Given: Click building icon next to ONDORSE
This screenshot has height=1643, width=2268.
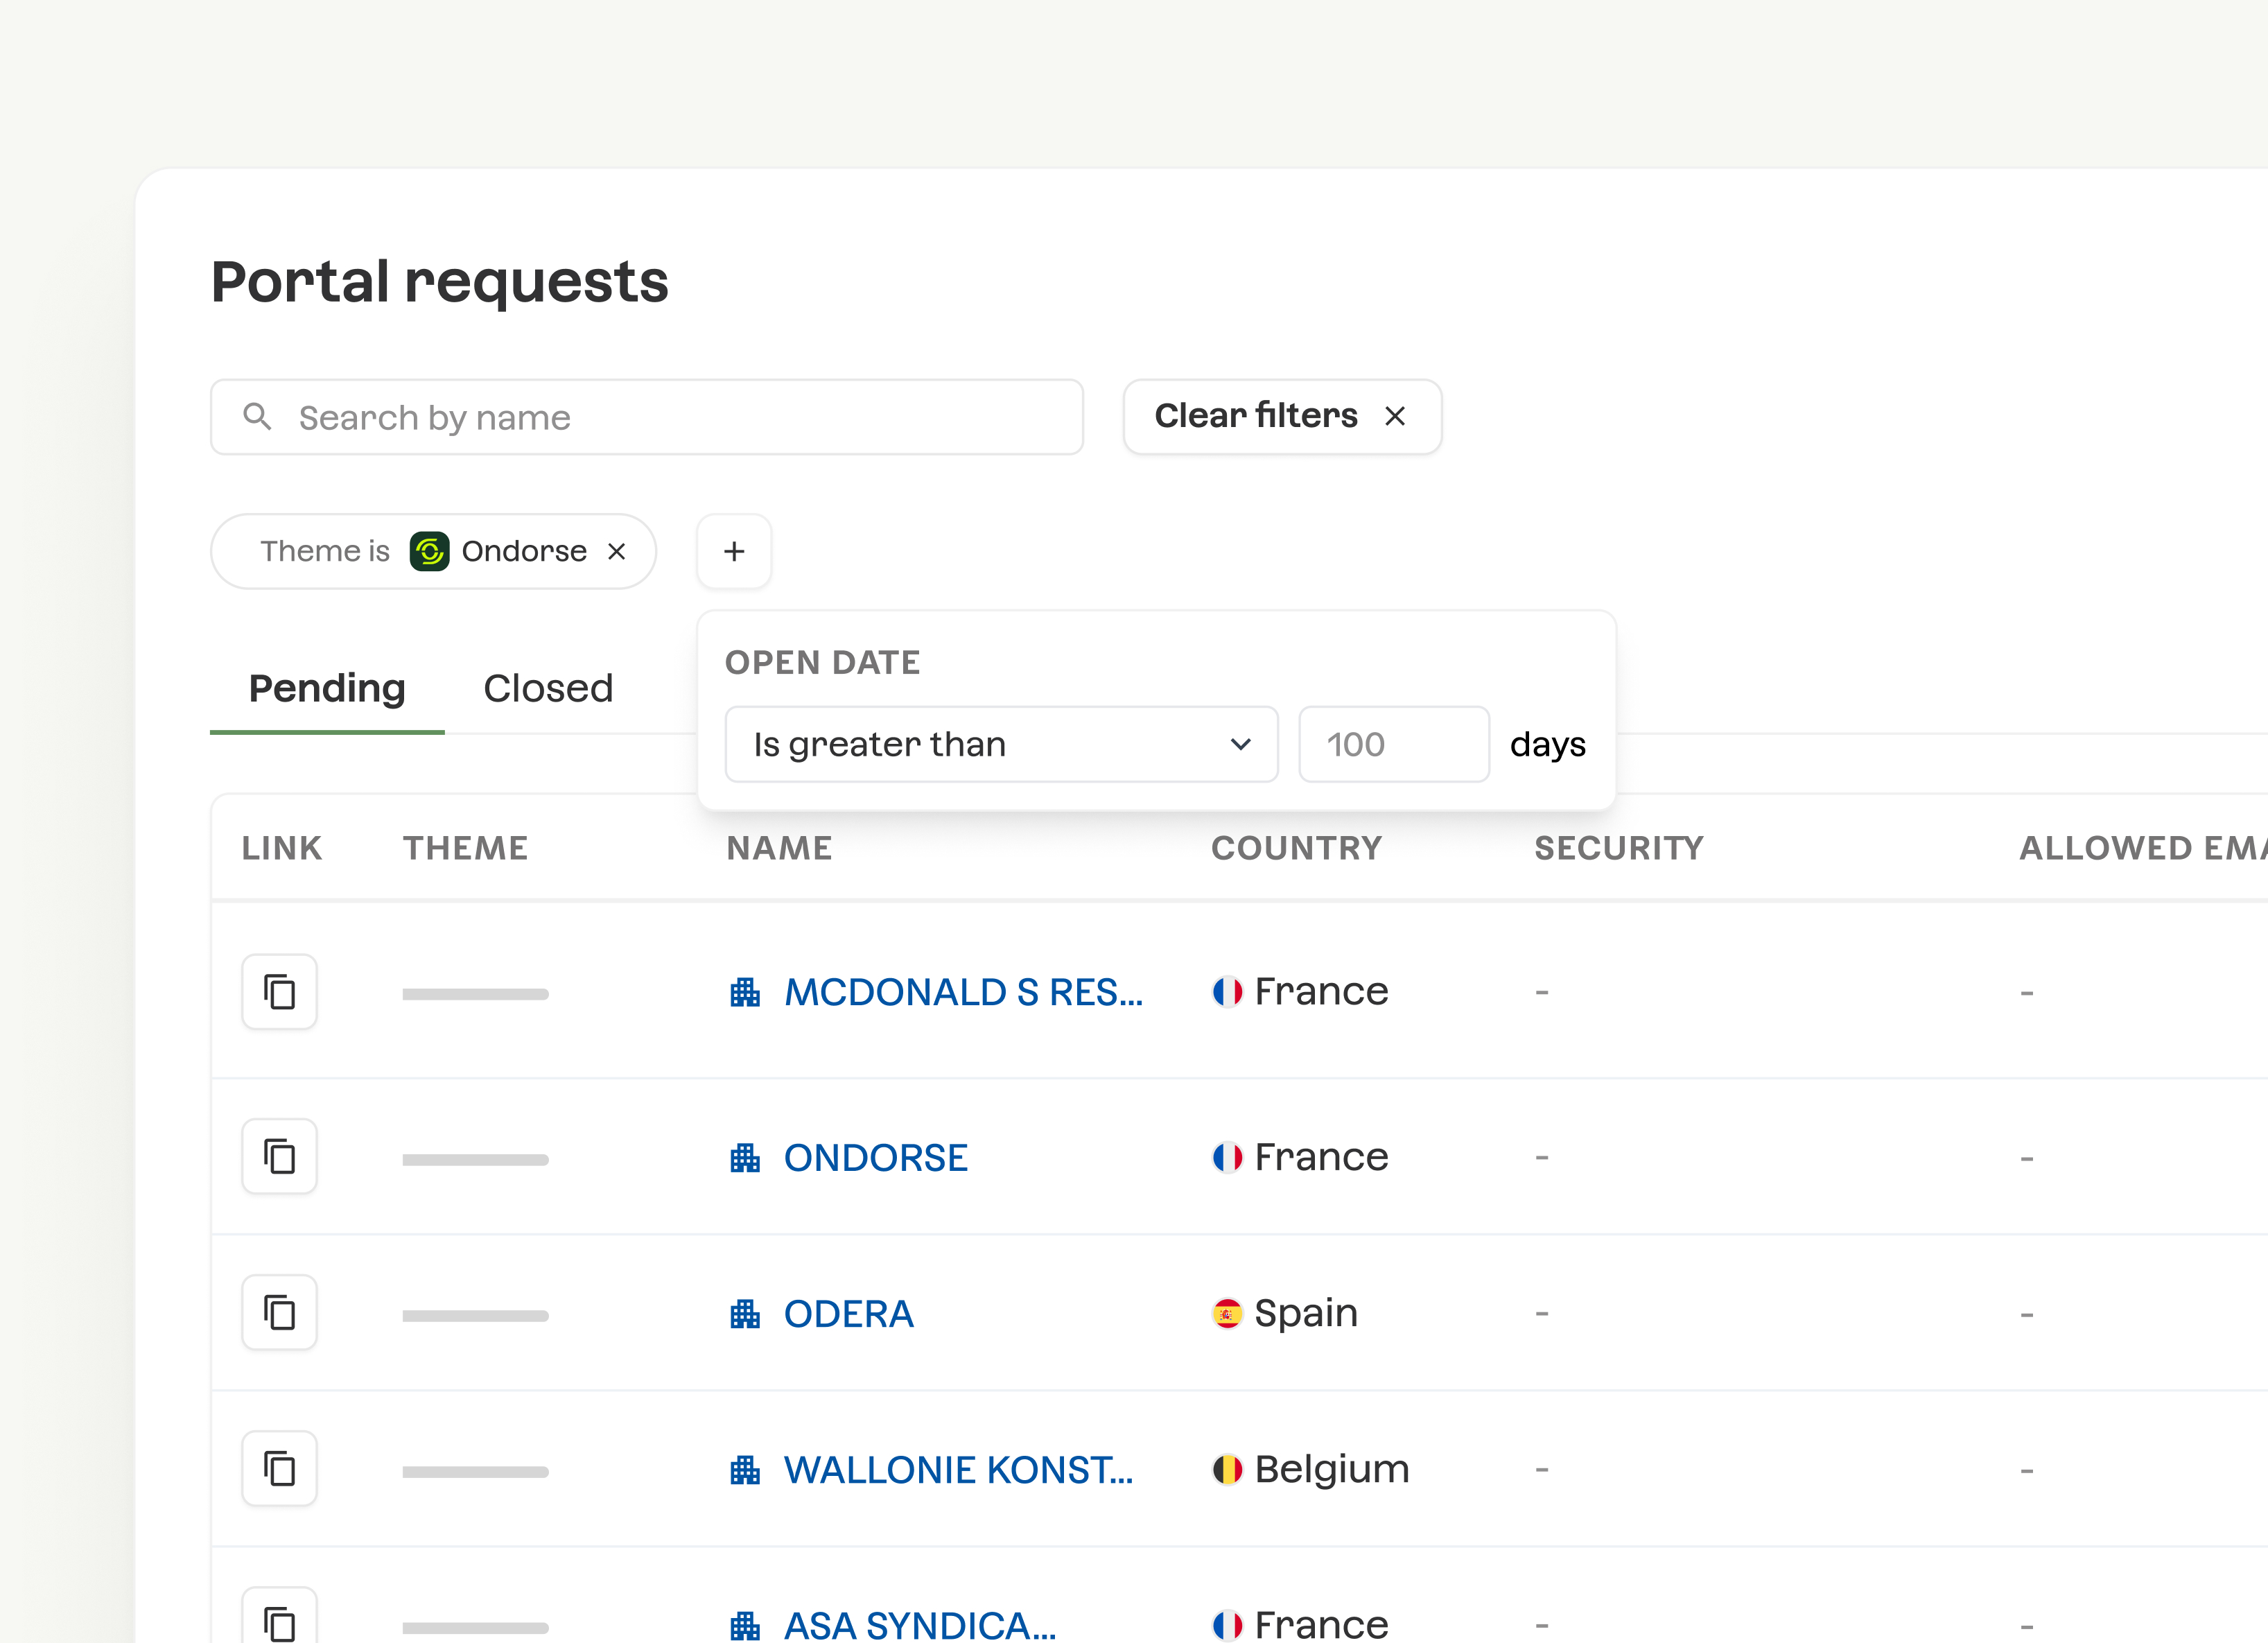Looking at the screenshot, I should tap(745, 1158).
